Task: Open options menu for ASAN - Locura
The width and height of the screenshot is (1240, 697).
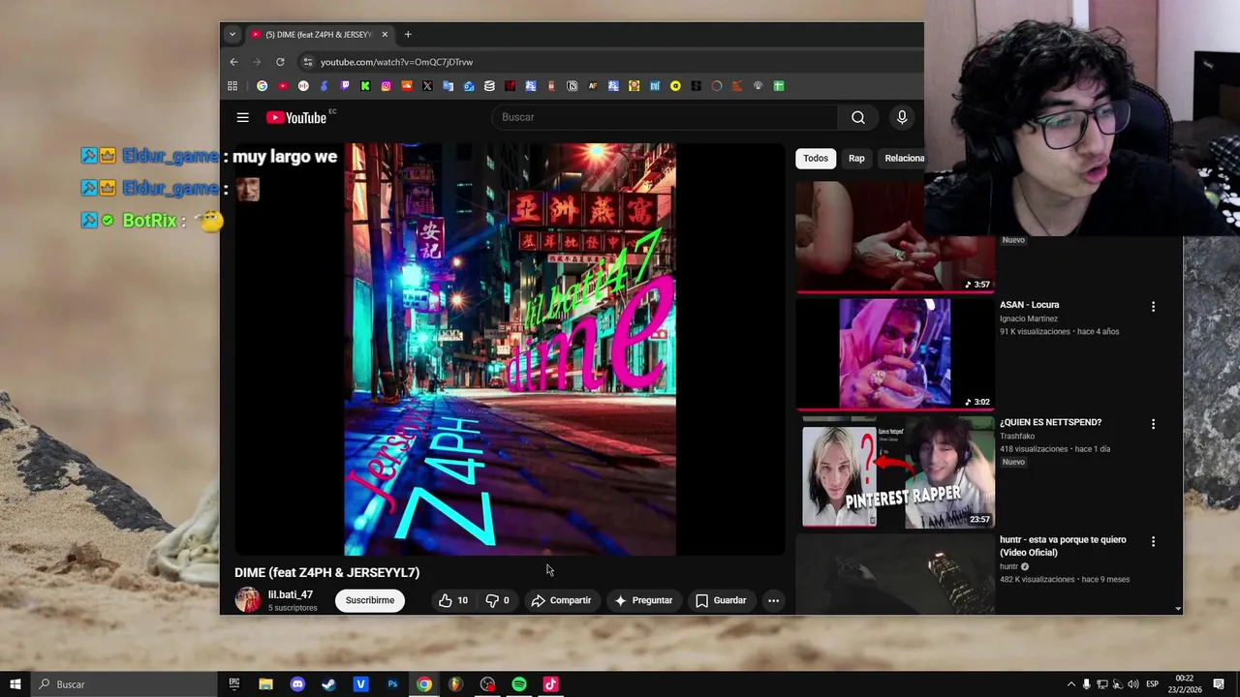Action: tap(1153, 307)
